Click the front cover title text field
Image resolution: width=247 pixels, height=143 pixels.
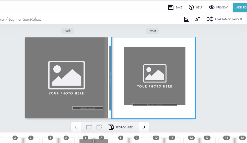coord(155,105)
